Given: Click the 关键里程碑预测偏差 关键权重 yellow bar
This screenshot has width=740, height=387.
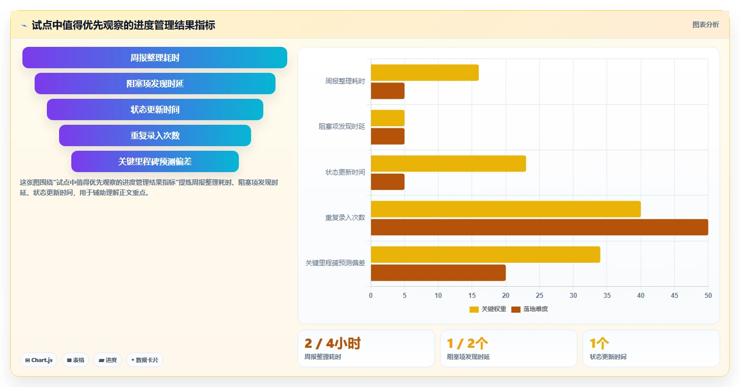Looking at the screenshot, I should 485,255.
